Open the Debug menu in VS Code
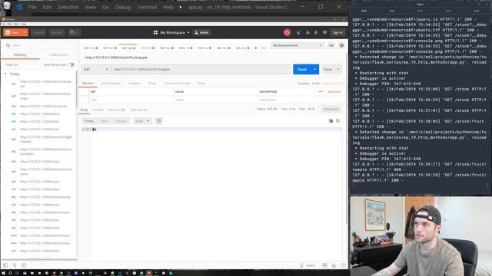The width and height of the screenshot is (492, 276). pos(123,7)
